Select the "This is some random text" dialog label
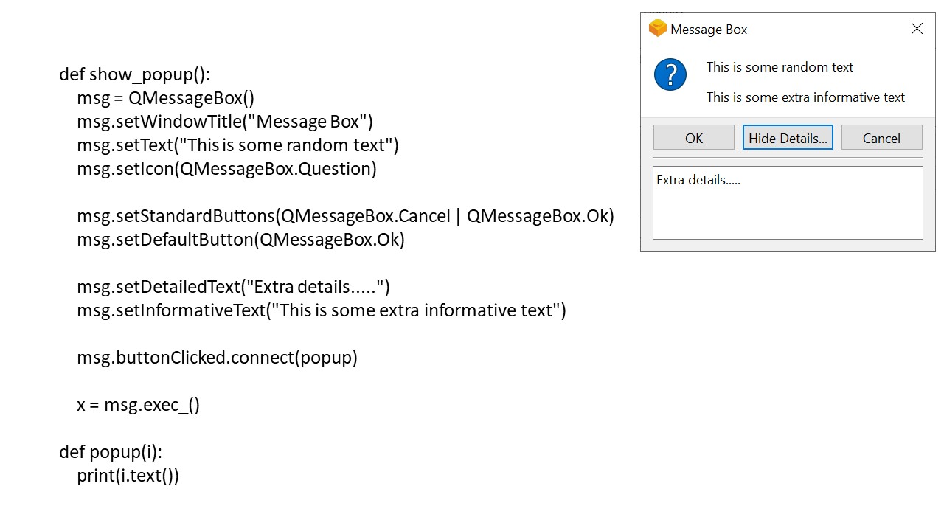The image size is (944, 531). point(780,67)
